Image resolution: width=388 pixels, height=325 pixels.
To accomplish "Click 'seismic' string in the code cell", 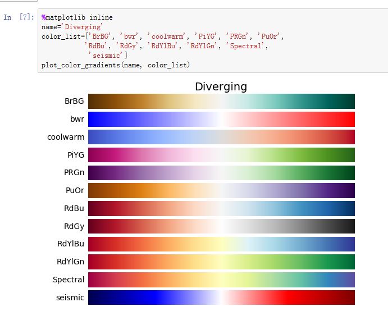I will pyautogui.click(x=106, y=56).
